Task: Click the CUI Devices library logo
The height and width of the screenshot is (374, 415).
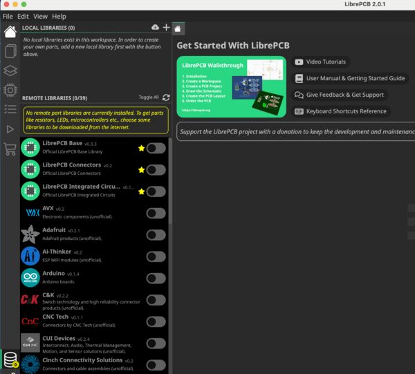Action: 30,343
